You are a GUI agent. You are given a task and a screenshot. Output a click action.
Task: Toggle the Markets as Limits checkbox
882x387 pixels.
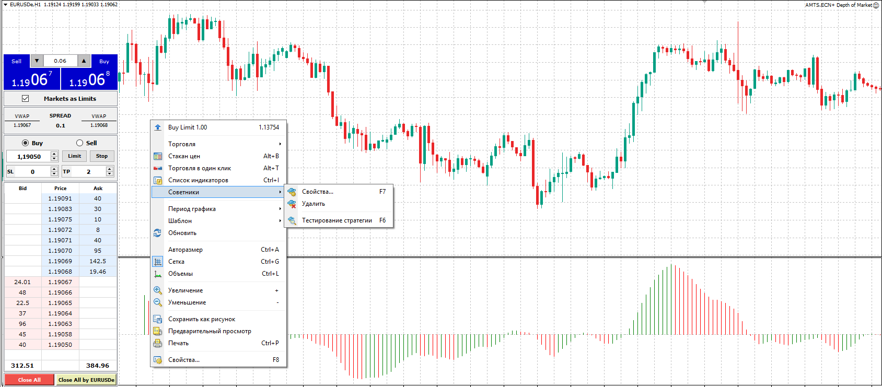(25, 99)
